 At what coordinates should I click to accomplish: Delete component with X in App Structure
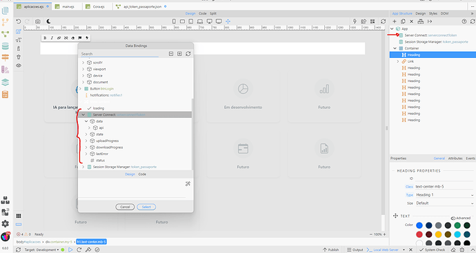411,21
